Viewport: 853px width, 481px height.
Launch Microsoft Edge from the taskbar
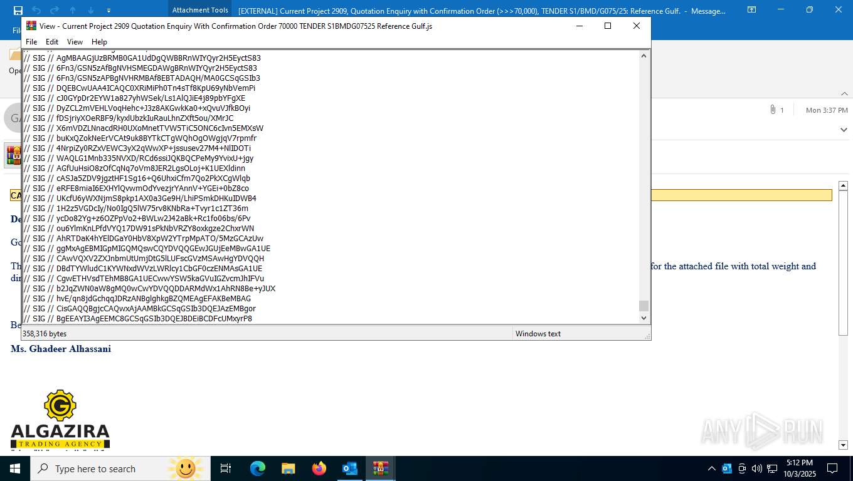258,468
